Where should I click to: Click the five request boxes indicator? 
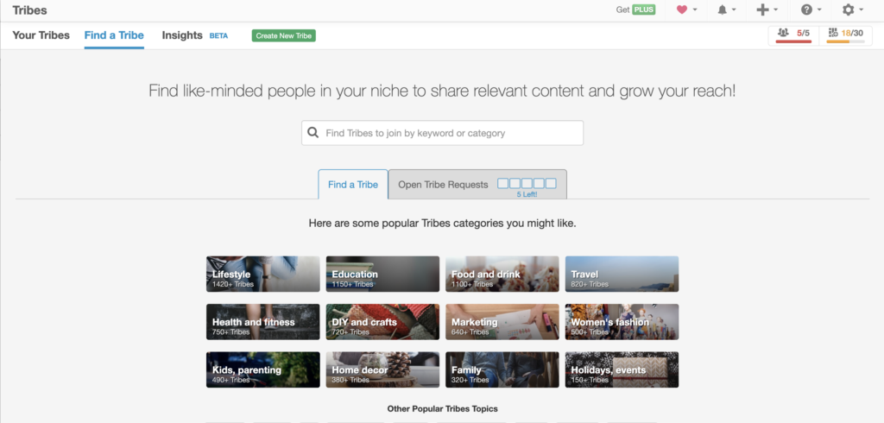[x=527, y=183]
